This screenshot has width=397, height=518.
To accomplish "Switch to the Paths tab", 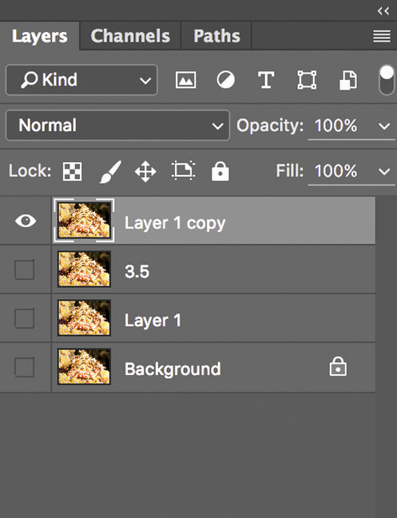I will coord(216,36).
